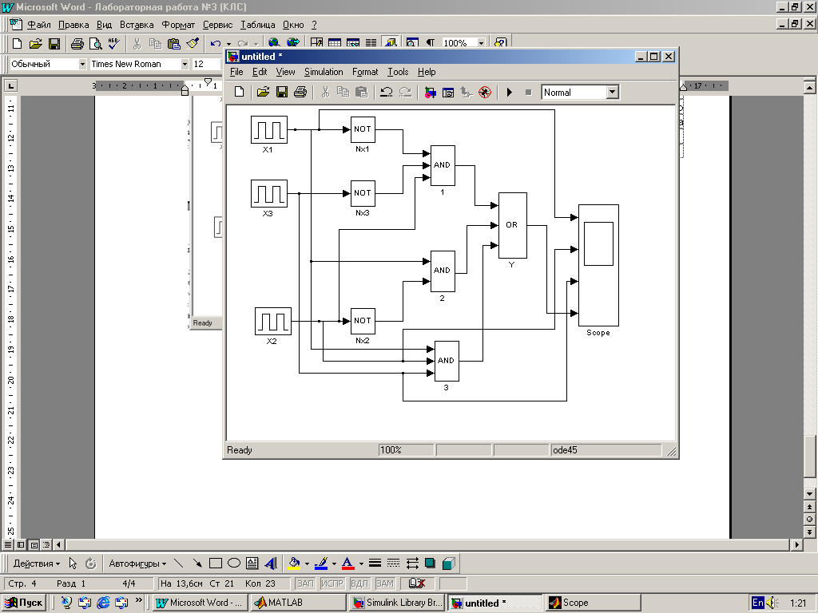Image resolution: width=818 pixels, height=613 pixels.
Task: Insert WordArt from drawing toolbar
Action: click(x=271, y=564)
